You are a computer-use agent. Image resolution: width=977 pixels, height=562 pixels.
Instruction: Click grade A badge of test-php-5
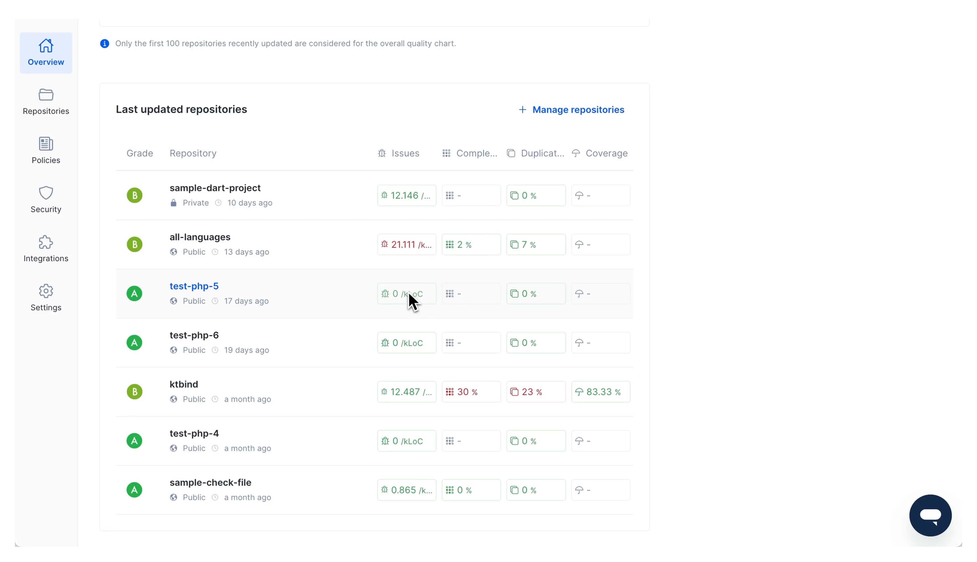(134, 293)
